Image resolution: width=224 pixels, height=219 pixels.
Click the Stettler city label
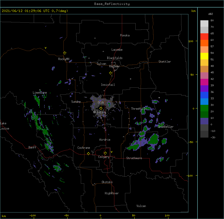click(165, 62)
